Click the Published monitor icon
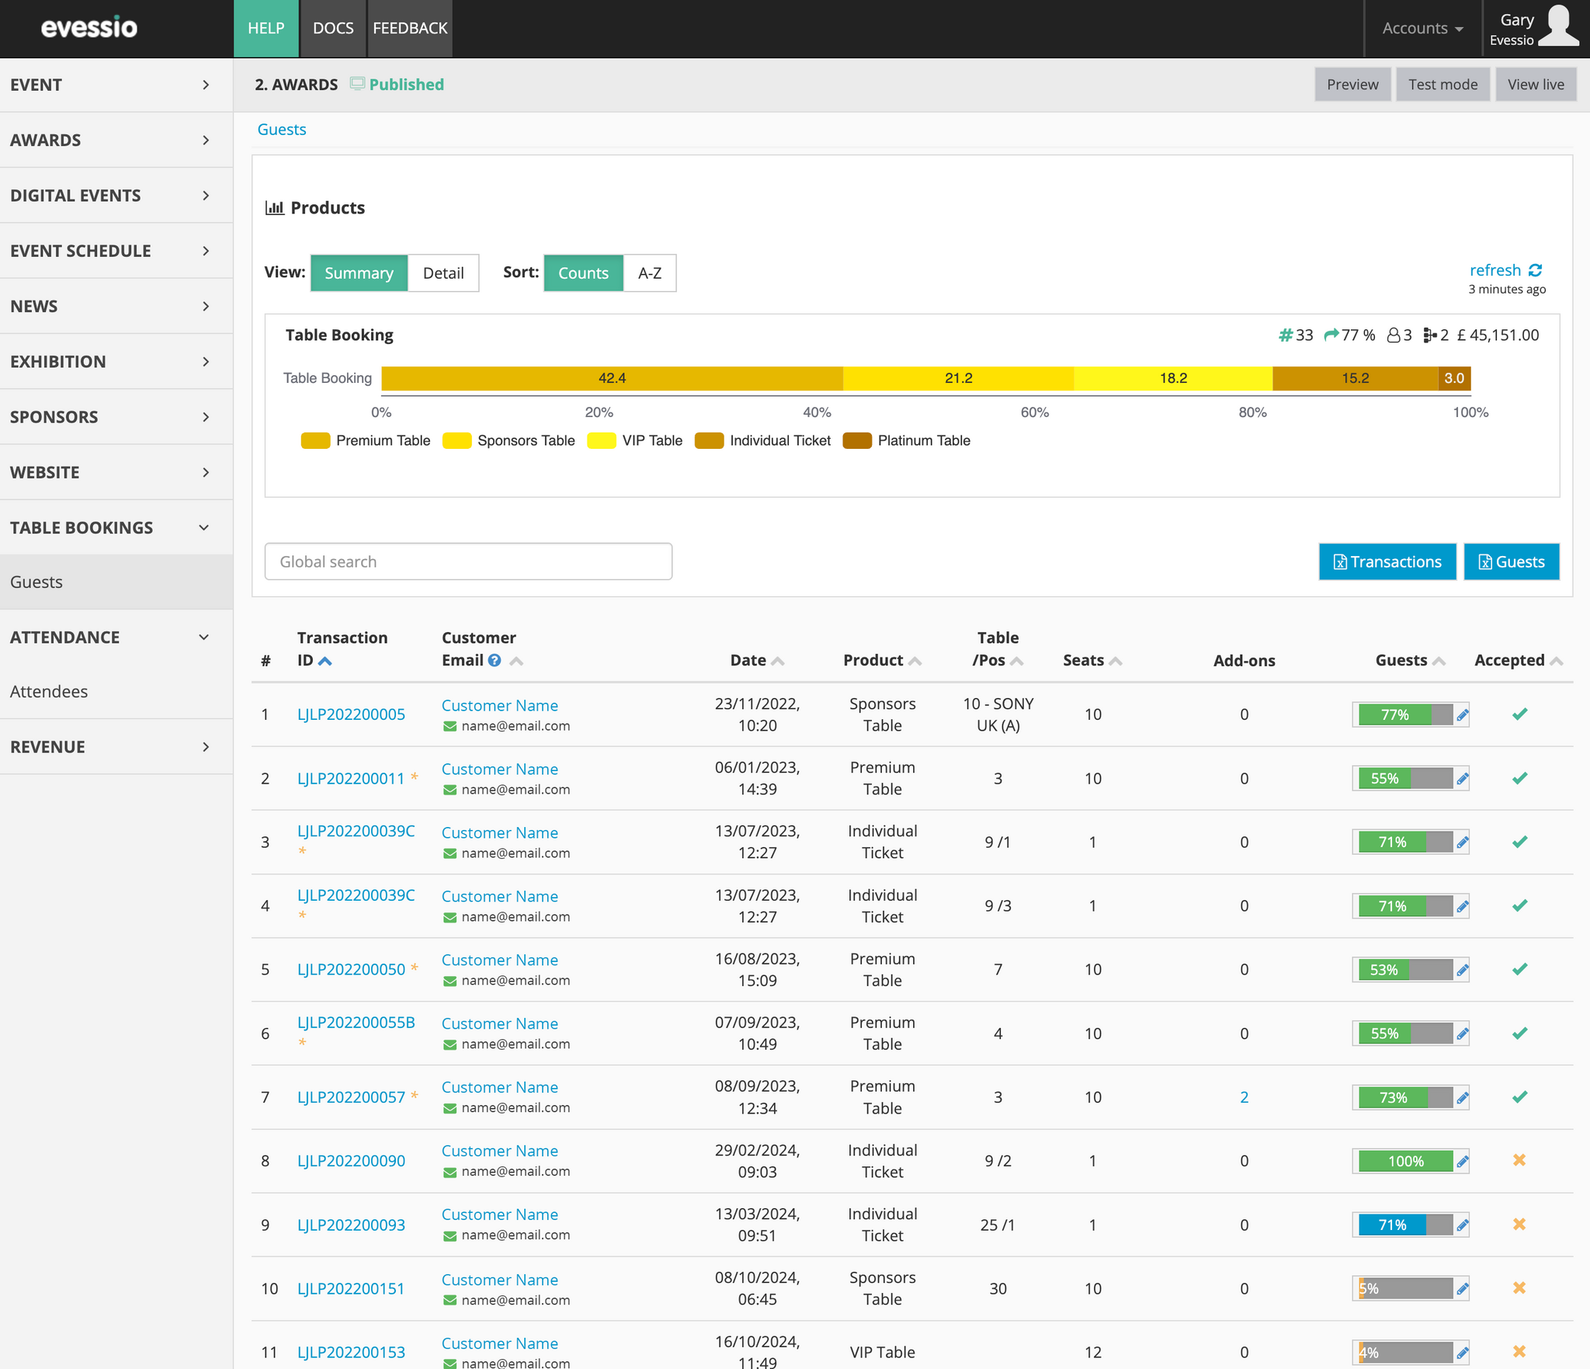 (357, 84)
